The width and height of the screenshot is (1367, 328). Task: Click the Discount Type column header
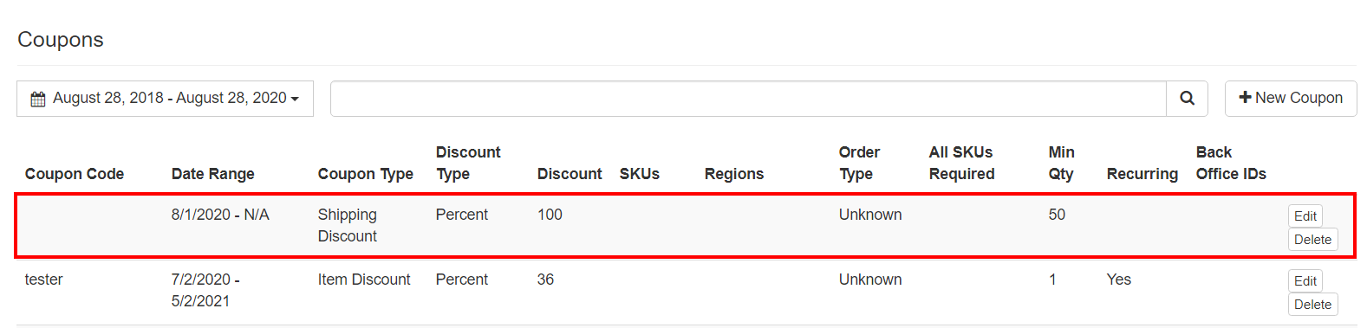[x=468, y=163]
